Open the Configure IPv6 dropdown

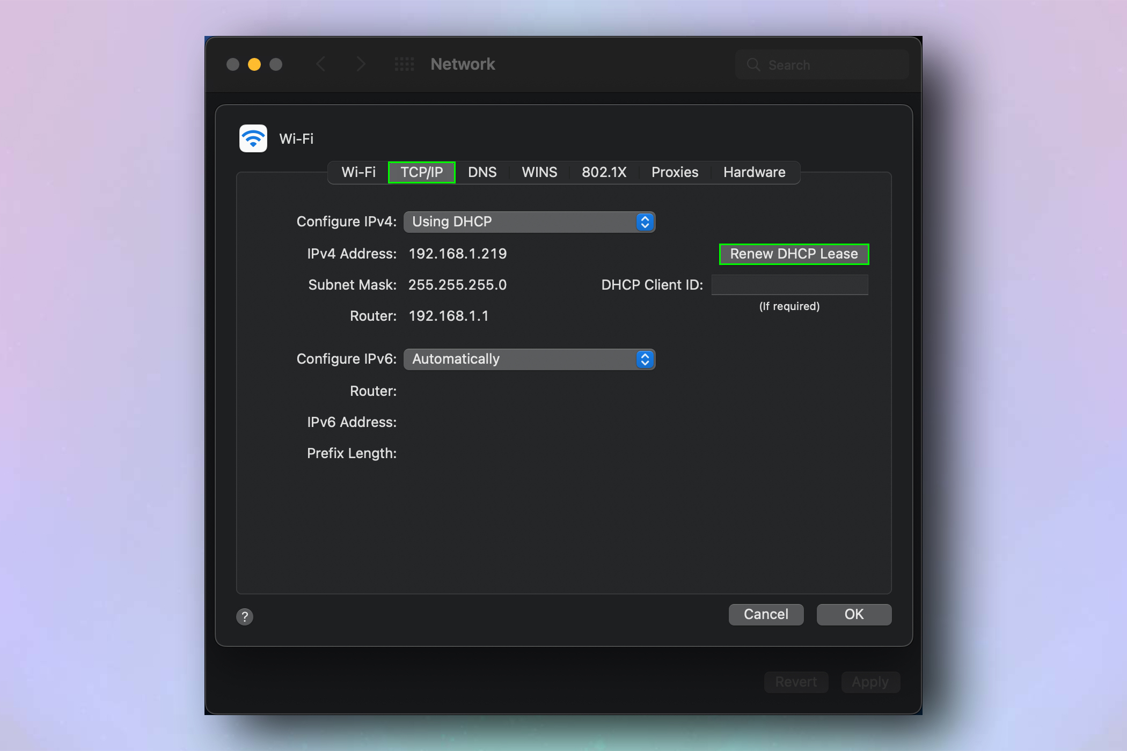[529, 359]
